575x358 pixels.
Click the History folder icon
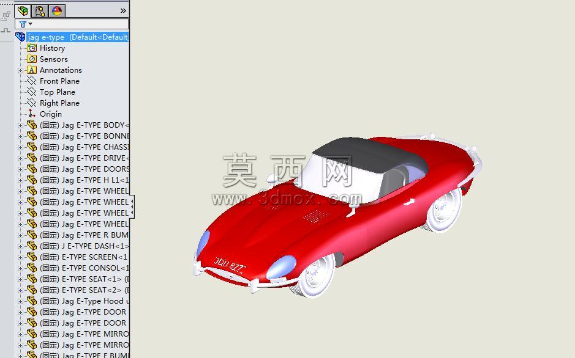pyautogui.click(x=32, y=48)
